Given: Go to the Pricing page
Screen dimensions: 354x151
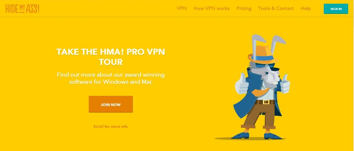Looking at the screenshot, I should point(244,8).
